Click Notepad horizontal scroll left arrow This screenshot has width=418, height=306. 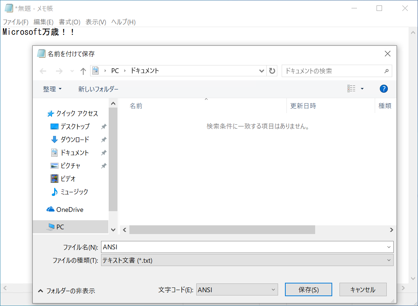click(5, 288)
